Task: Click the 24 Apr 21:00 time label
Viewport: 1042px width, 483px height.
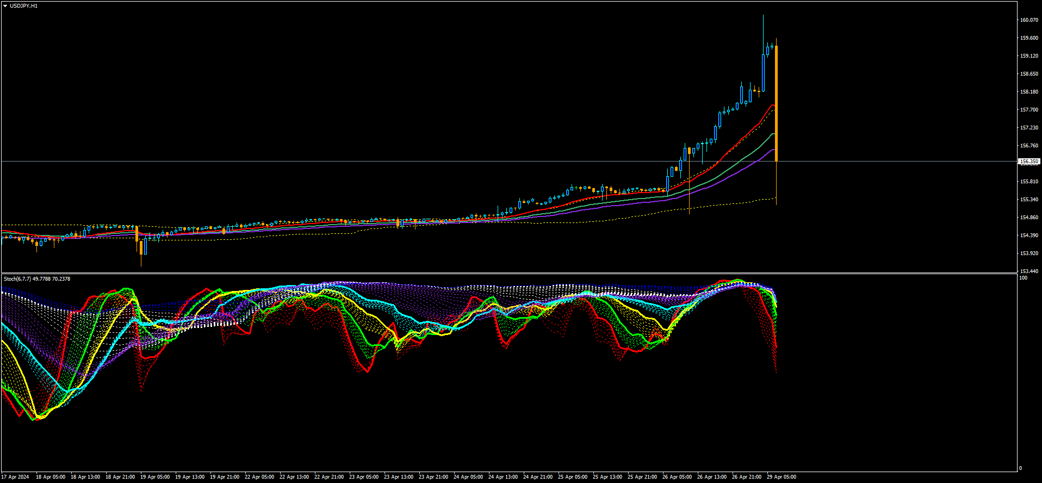Action: click(x=538, y=477)
